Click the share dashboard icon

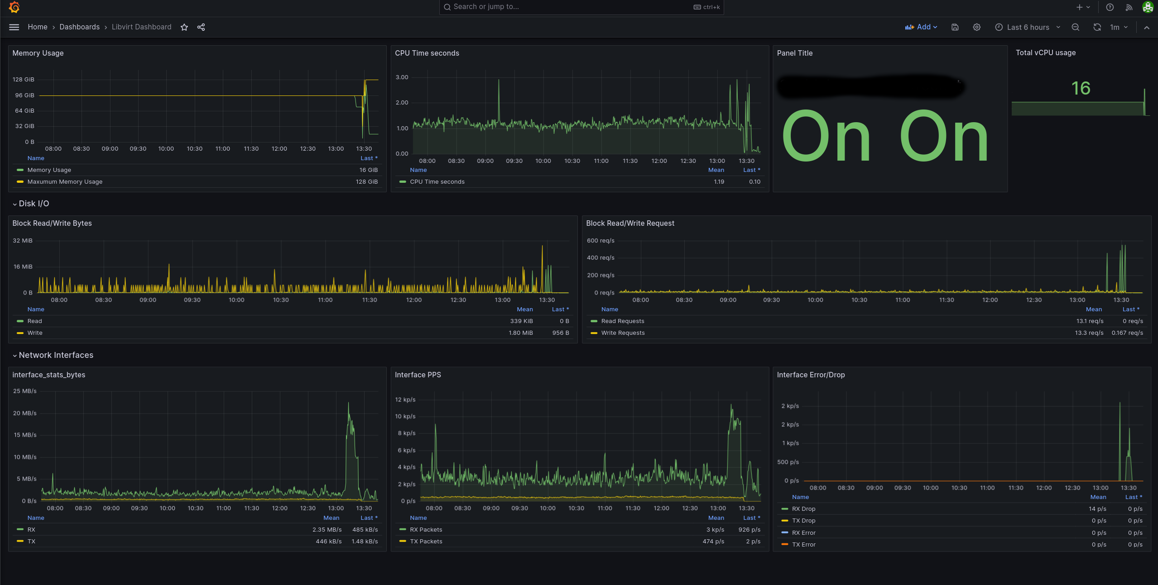(201, 27)
